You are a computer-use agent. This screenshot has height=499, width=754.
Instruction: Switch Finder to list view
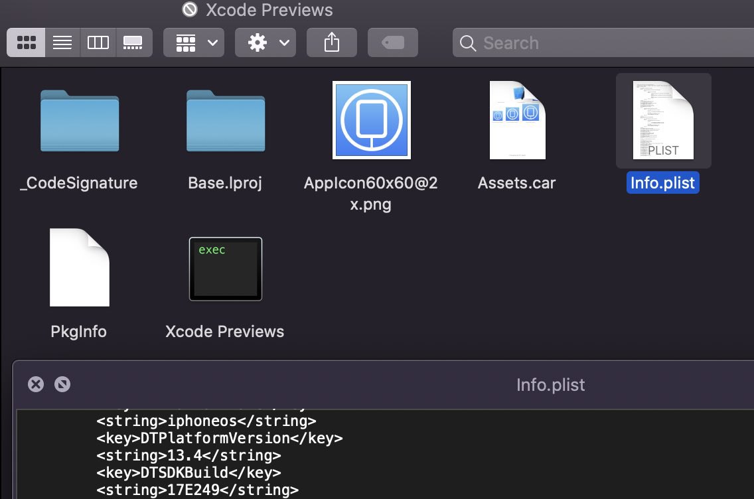62,42
